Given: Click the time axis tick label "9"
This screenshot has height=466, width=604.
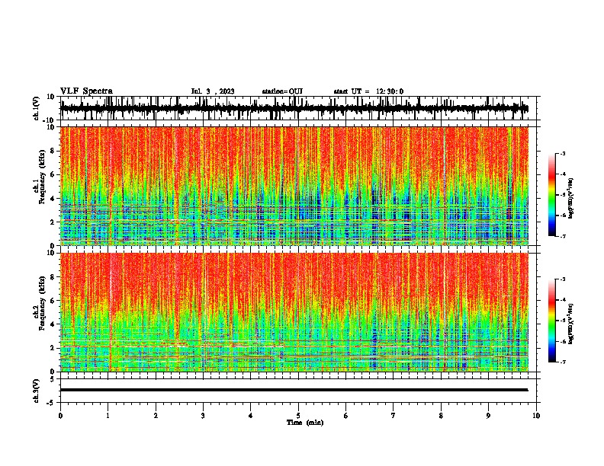Looking at the screenshot, I should pyautogui.click(x=488, y=416).
